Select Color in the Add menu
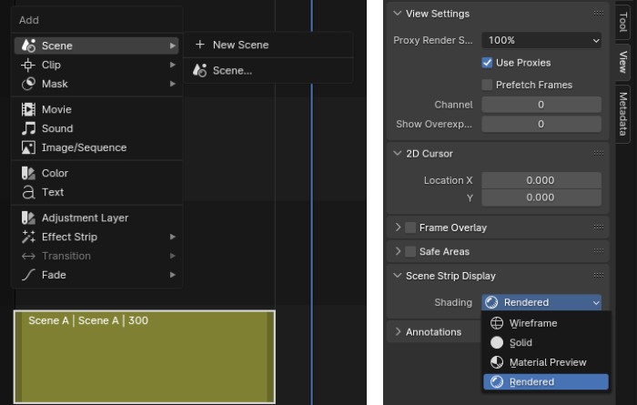637x405 pixels. (x=96, y=173)
